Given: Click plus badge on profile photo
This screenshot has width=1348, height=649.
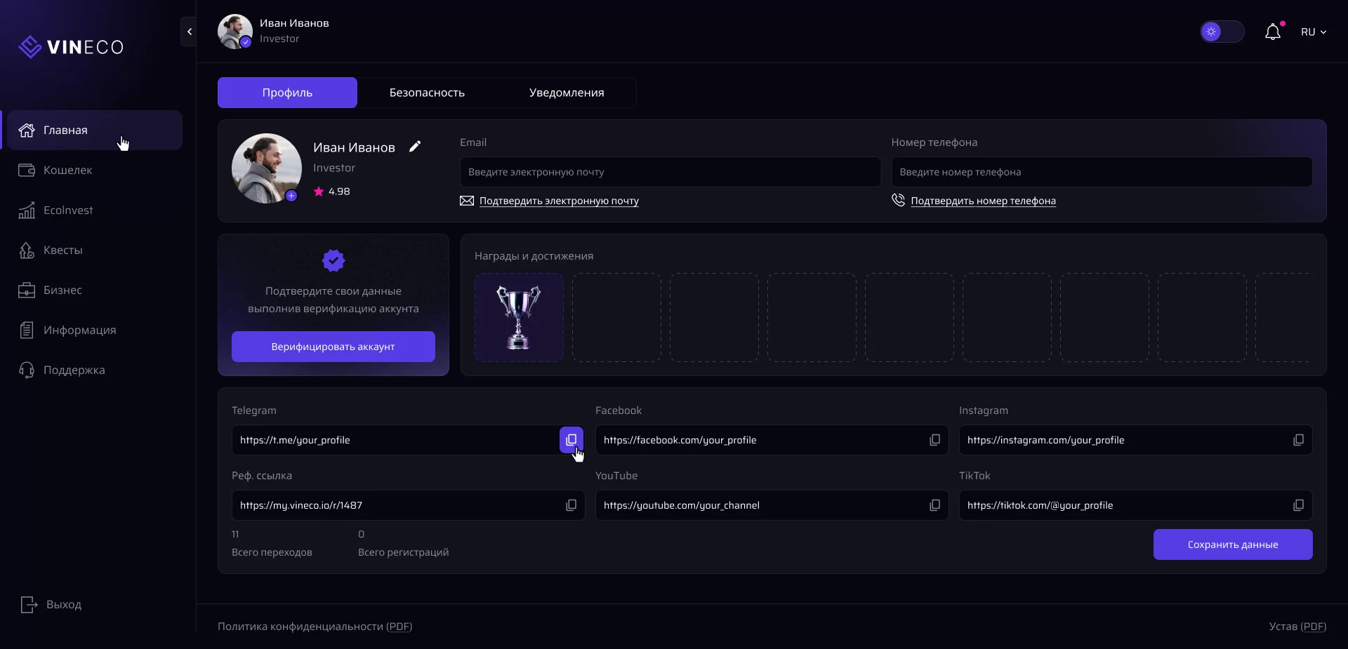Looking at the screenshot, I should [x=291, y=196].
